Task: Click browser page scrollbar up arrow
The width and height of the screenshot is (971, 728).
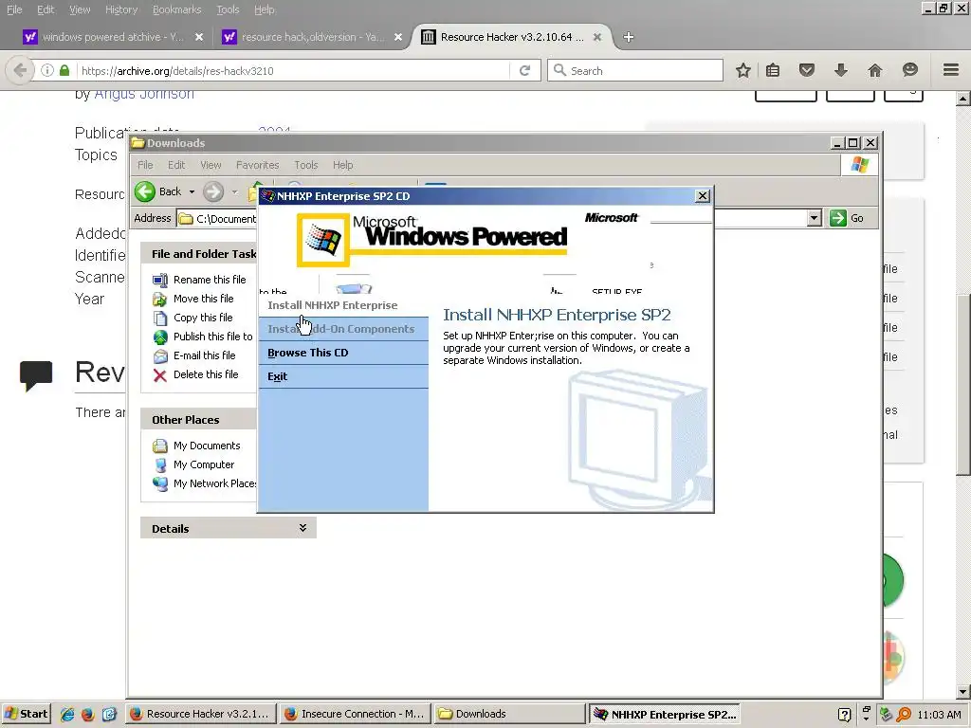Action: [962, 99]
